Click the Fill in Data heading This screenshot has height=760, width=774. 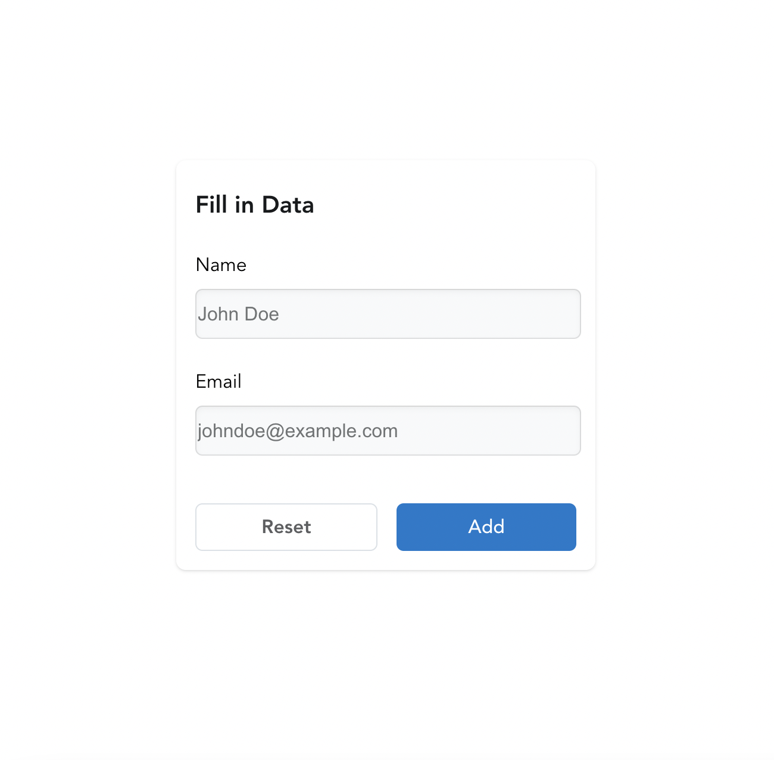pos(255,205)
